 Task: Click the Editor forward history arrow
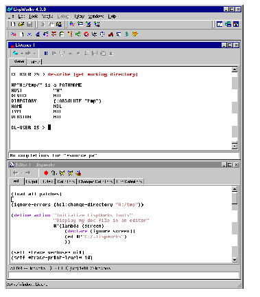pyautogui.click(x=28, y=173)
